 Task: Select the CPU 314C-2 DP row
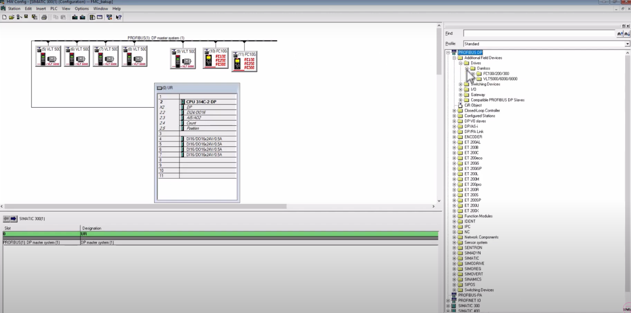(201, 102)
